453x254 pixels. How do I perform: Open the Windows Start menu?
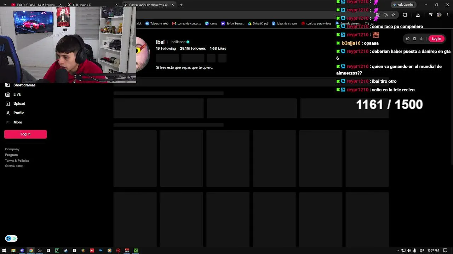pos(5,250)
